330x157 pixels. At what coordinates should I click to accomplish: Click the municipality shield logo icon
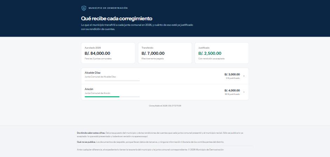pos(84,8)
